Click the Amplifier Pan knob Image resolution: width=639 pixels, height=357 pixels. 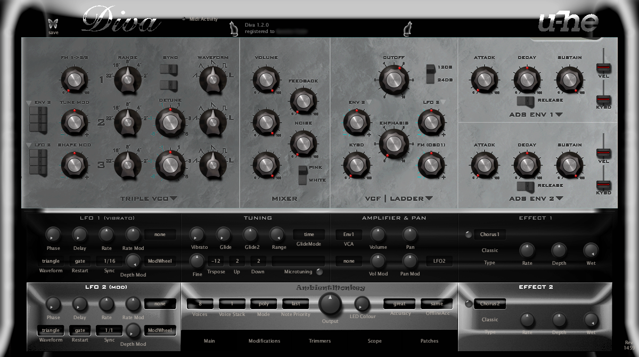tap(409, 234)
